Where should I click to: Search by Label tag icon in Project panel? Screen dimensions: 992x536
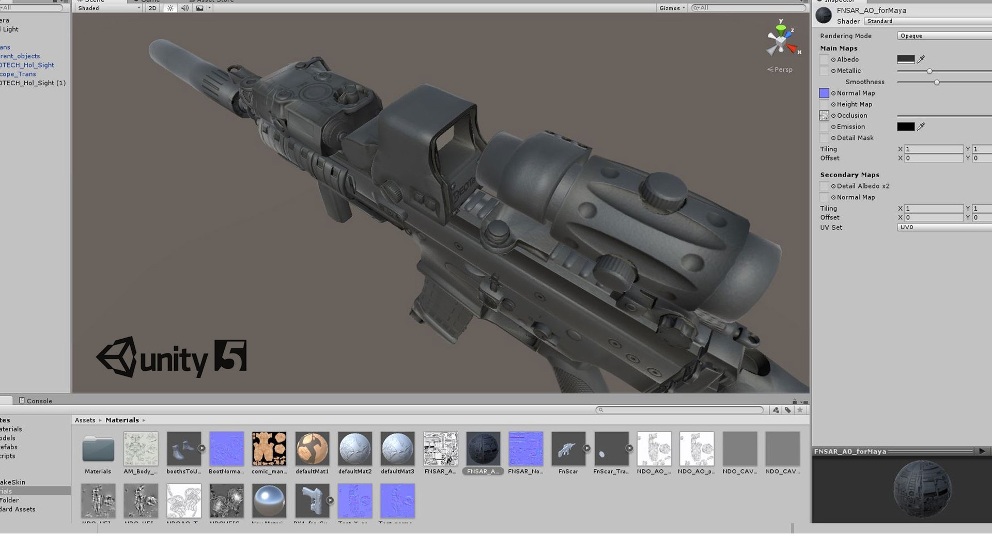pos(787,410)
